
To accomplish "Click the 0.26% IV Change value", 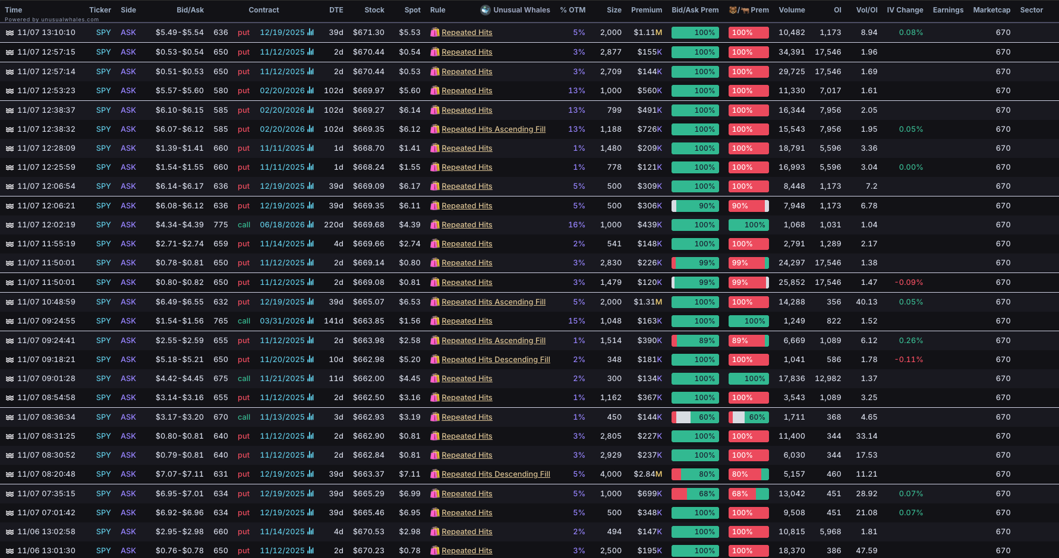I will [911, 341].
